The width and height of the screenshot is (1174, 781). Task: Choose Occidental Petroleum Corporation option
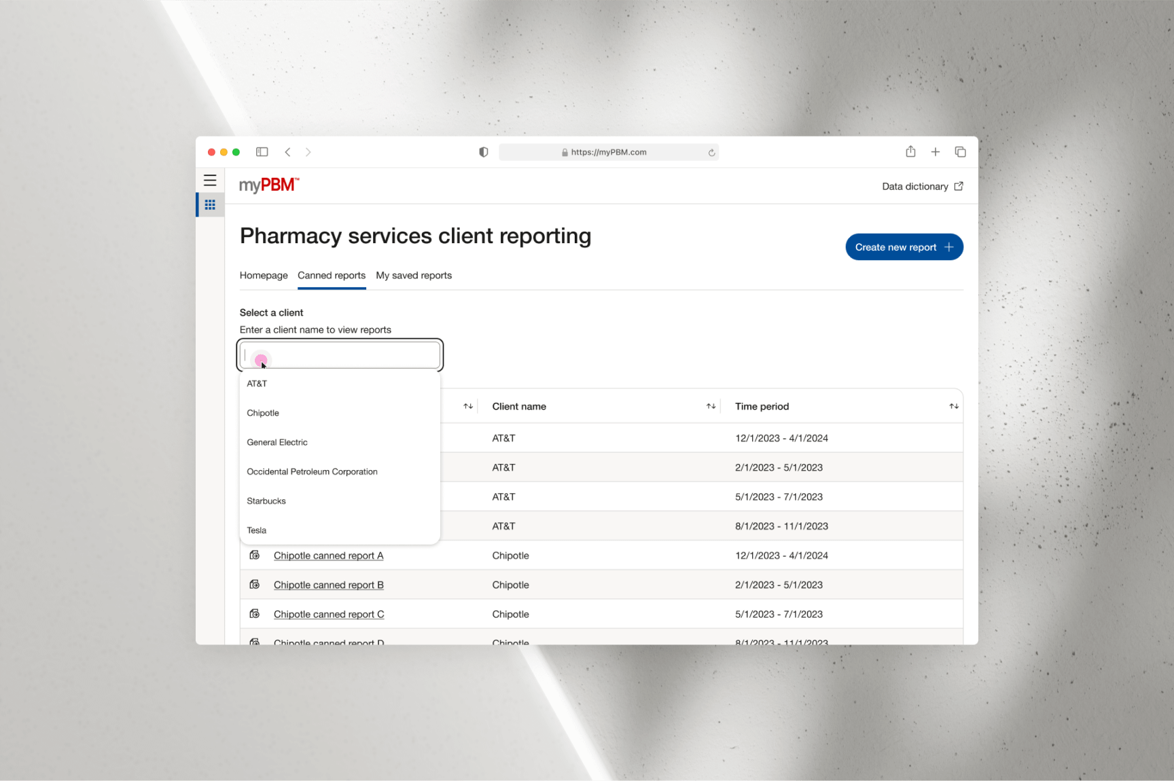(x=312, y=471)
